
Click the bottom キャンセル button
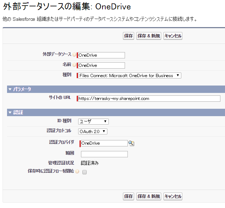click(173, 196)
